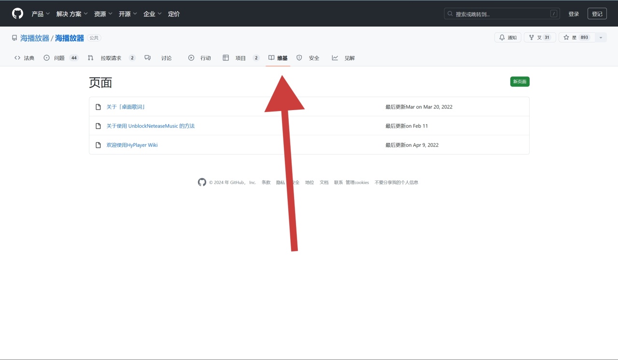Open 关于使用 UnblockNeteaseMusic 的方法 page

click(151, 126)
